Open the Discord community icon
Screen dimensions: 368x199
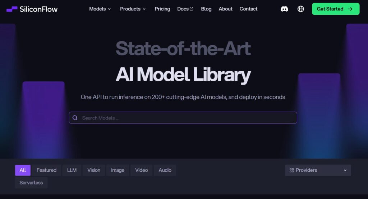(x=284, y=9)
